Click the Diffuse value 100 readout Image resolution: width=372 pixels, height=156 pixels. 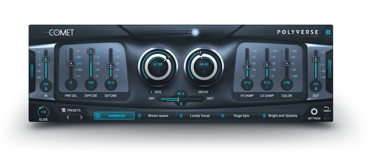point(91,82)
